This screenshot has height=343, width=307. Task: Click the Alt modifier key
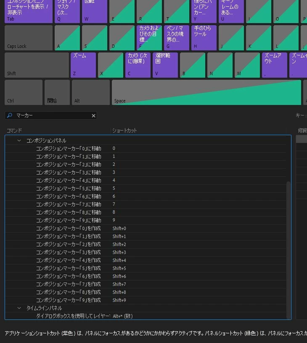tap(91, 92)
